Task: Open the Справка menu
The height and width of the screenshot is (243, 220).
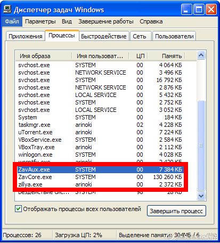Action: pyautogui.click(x=151, y=21)
